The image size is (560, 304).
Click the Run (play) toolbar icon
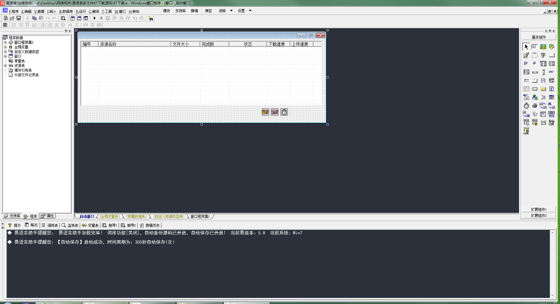95,18
